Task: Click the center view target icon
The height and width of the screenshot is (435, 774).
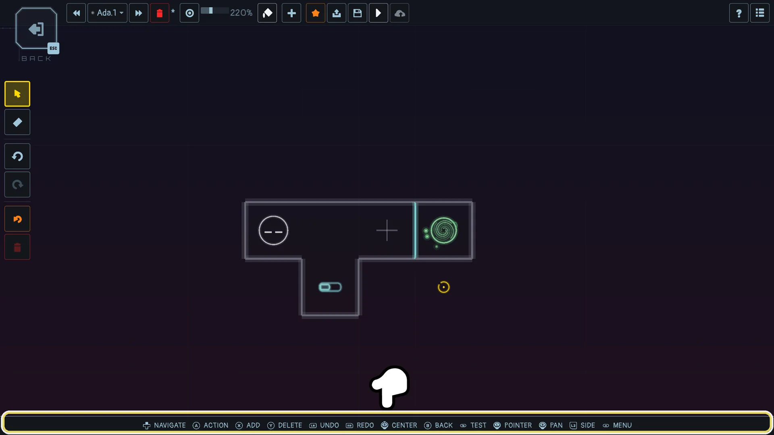Action: coord(189,13)
